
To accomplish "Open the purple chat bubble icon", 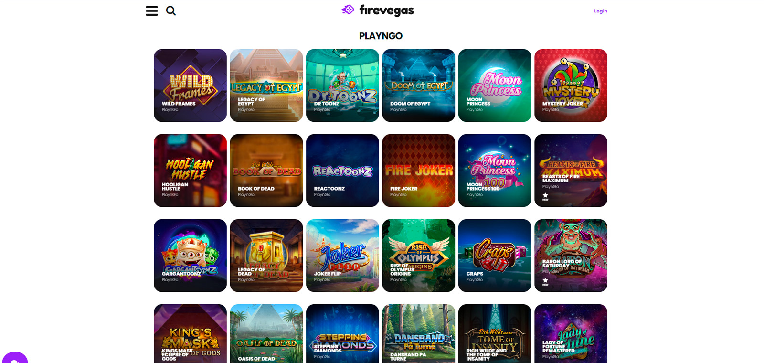I will click(x=15, y=358).
